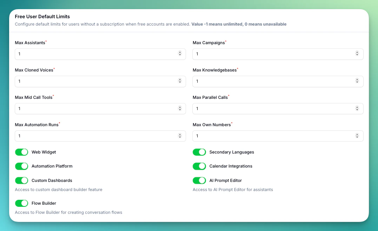Click the Max Campaigns label
The height and width of the screenshot is (231, 378).
tap(209, 43)
